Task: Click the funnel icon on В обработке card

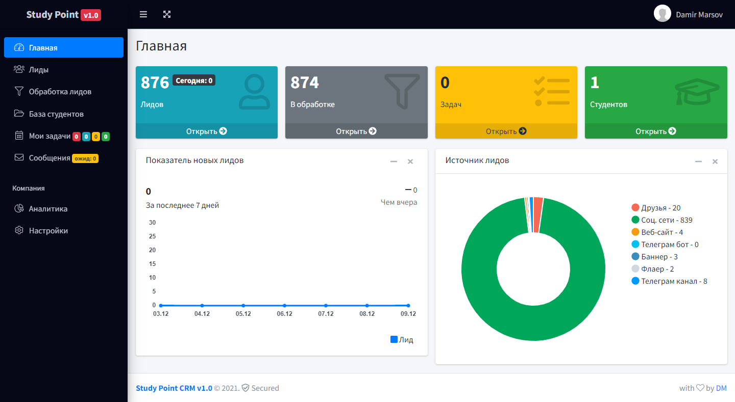Action: click(402, 91)
